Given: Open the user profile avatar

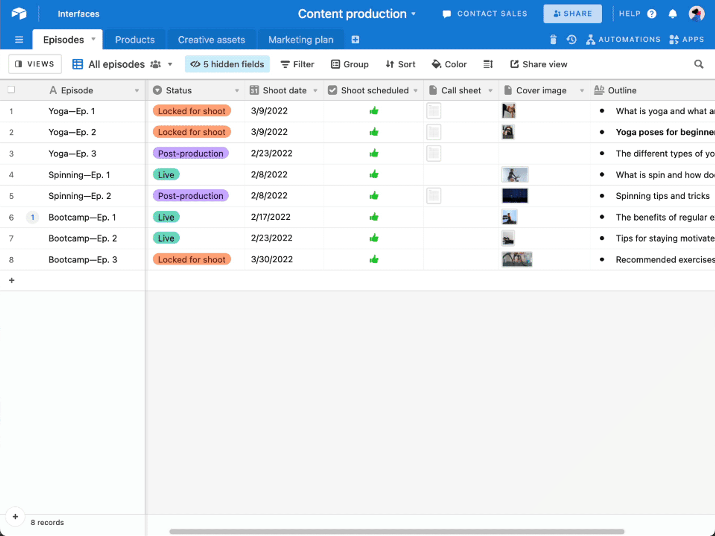Looking at the screenshot, I should (x=697, y=14).
